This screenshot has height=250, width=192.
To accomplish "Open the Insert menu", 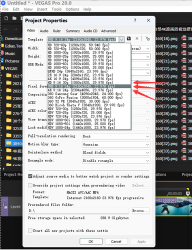I will tap(42, 9).
